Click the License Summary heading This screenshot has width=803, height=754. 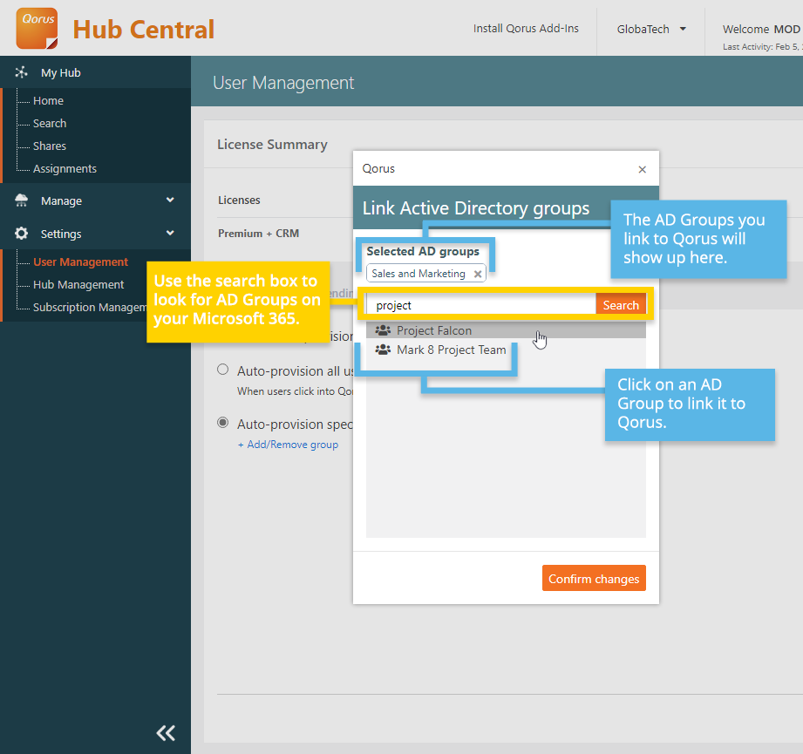tap(272, 145)
